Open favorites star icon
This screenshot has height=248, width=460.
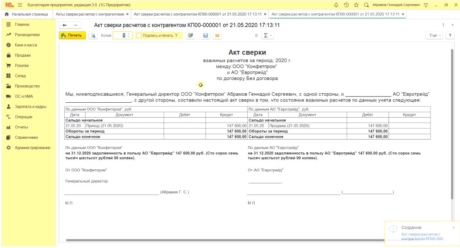[356, 5]
